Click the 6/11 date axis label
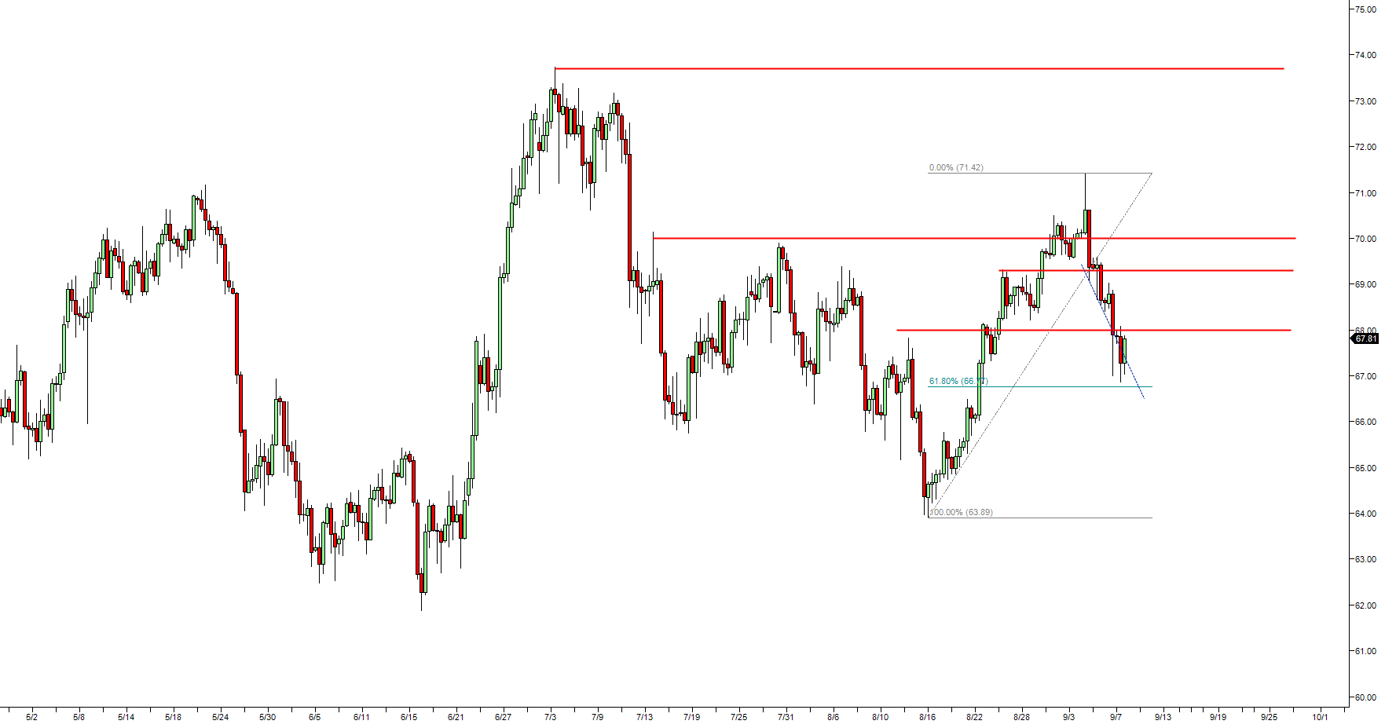1385x728 pixels. (x=361, y=717)
